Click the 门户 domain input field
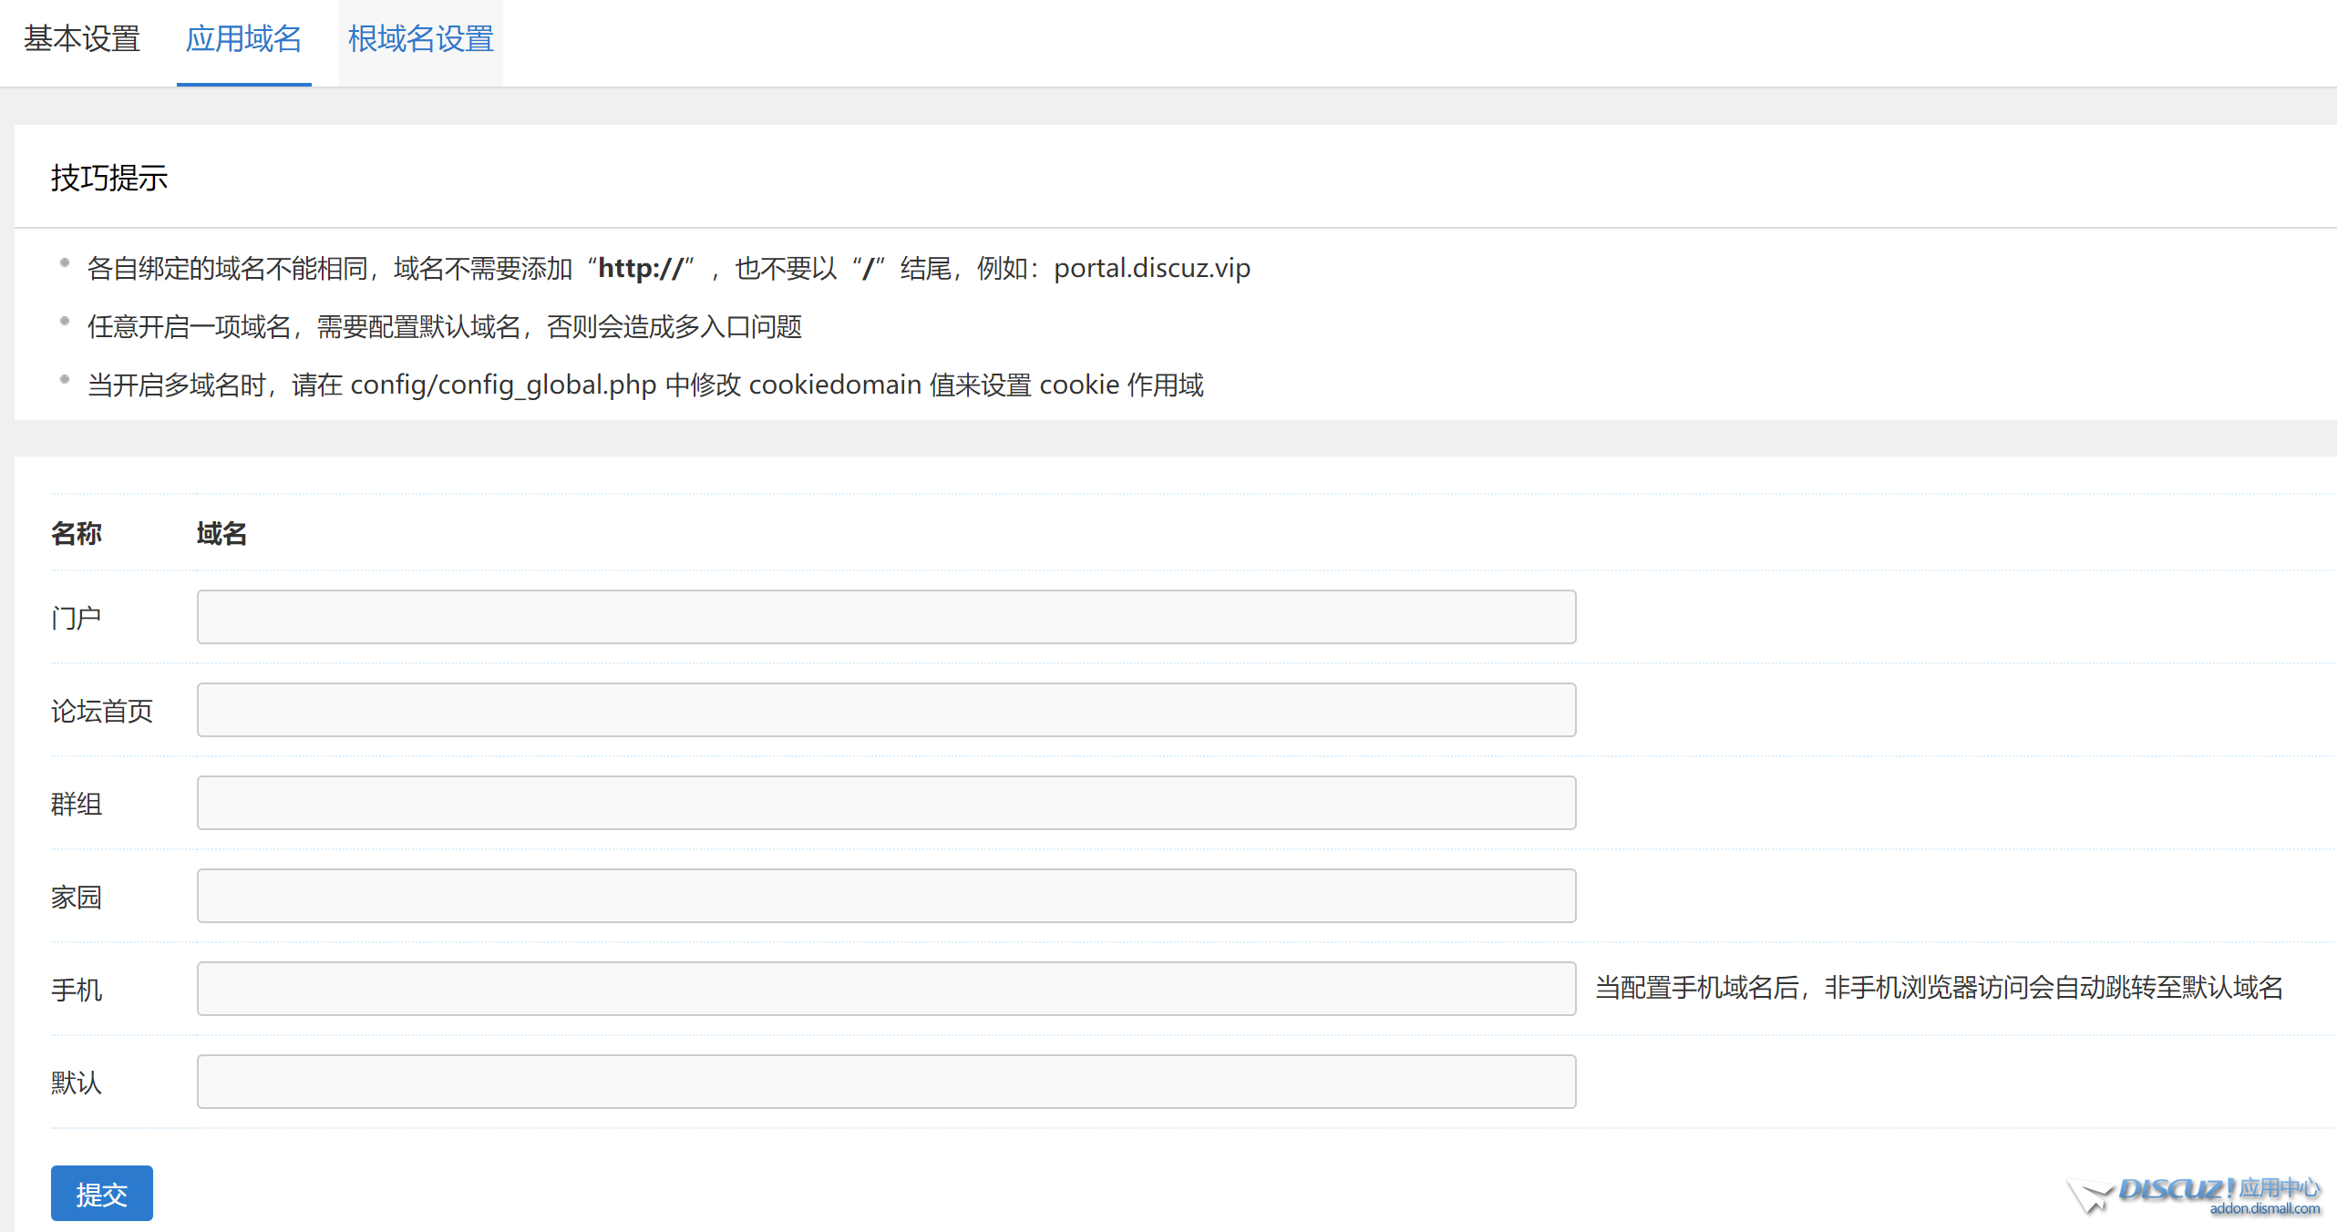Viewport: 2337px width, 1232px height. [x=886, y=617]
